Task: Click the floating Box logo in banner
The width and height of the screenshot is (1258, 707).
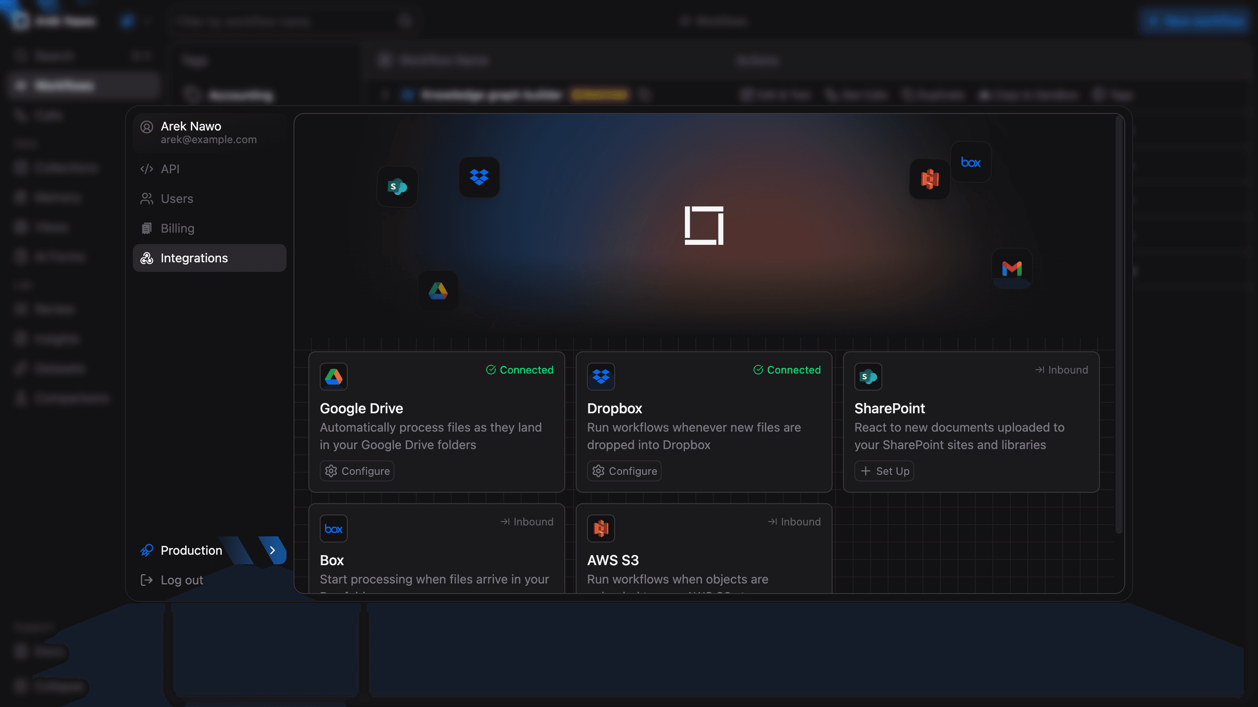Action: pos(971,162)
